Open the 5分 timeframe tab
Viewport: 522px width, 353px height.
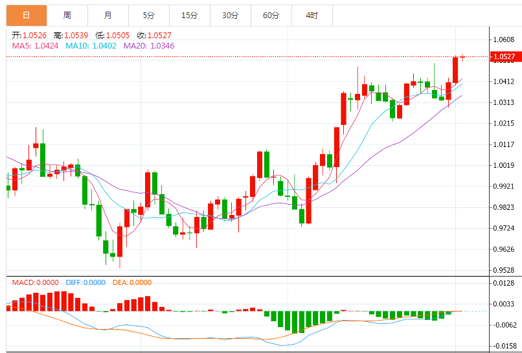point(149,16)
